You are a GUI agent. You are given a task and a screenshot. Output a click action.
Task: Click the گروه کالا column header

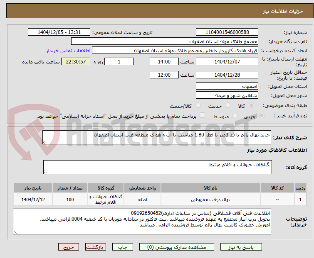pos(106,188)
